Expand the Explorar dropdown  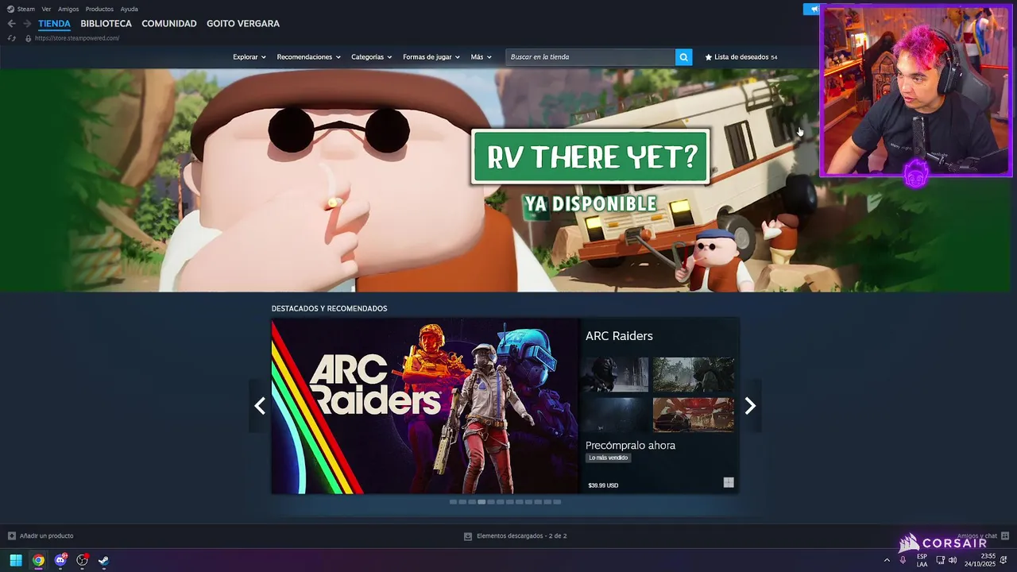(x=249, y=57)
